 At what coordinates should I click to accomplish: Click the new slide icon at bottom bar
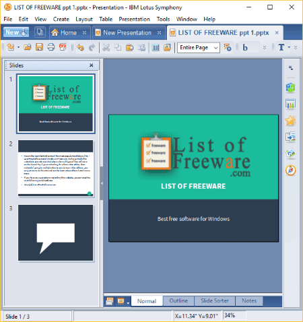point(109,301)
